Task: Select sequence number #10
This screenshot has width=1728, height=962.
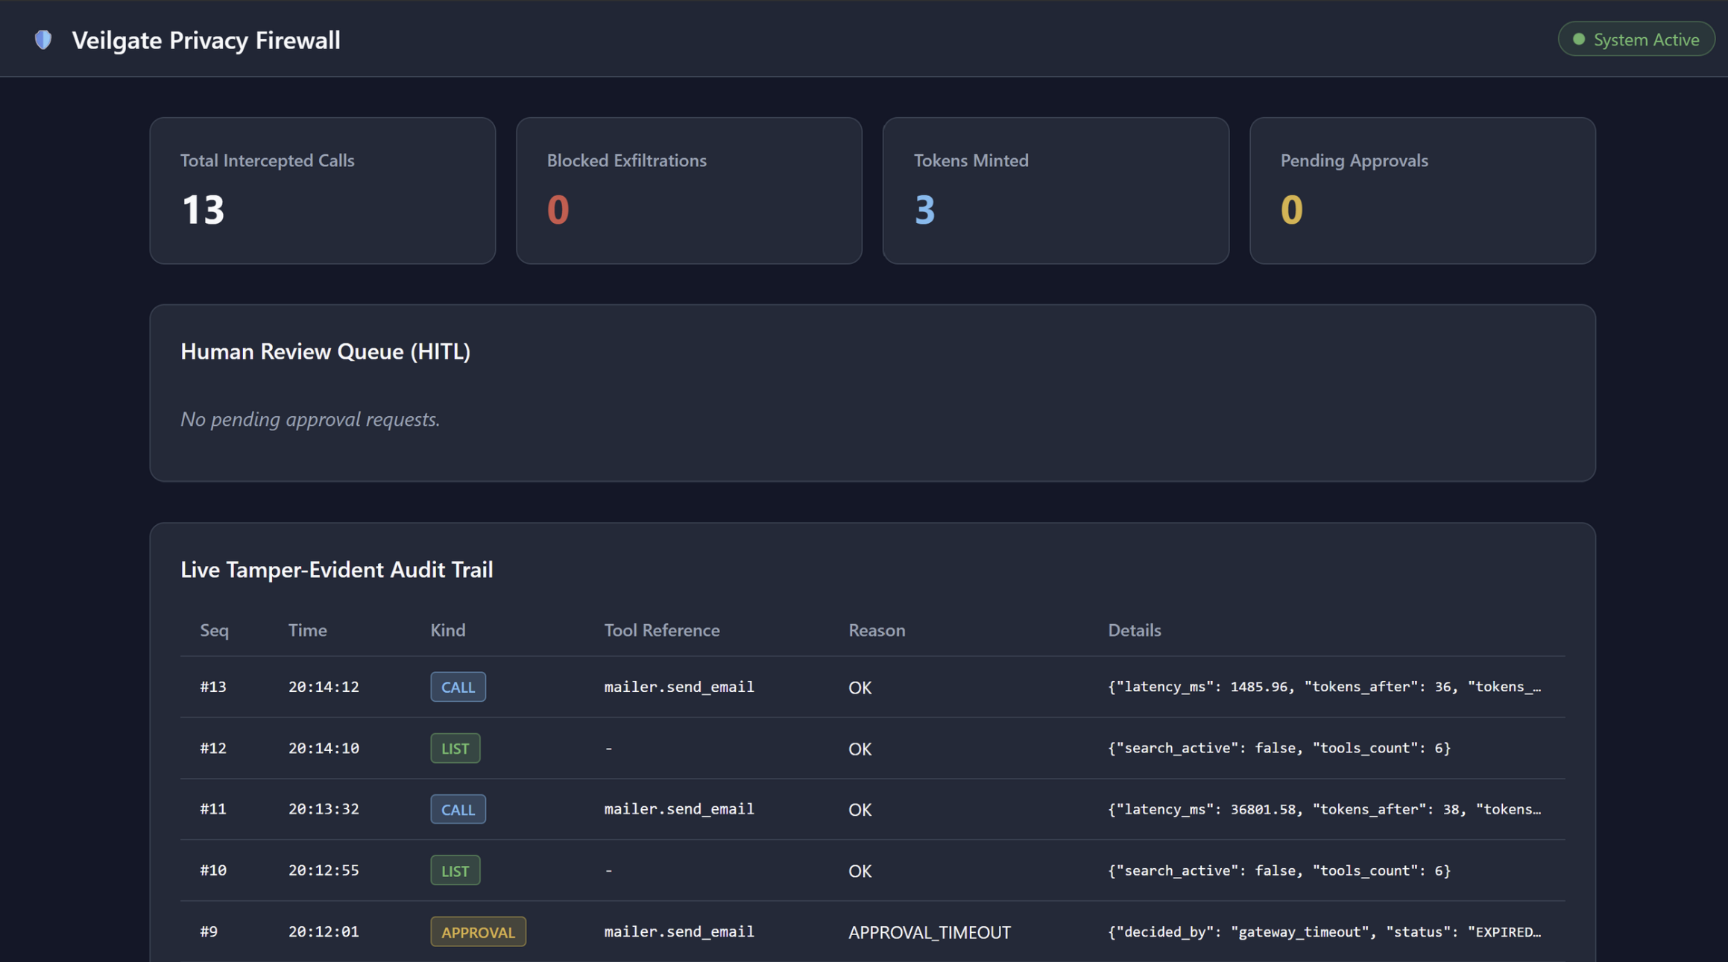Action: pos(213,870)
